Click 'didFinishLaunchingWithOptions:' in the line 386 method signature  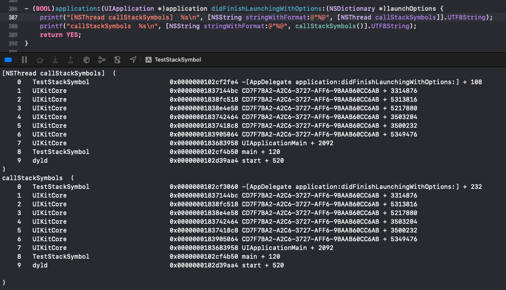coord(268,9)
